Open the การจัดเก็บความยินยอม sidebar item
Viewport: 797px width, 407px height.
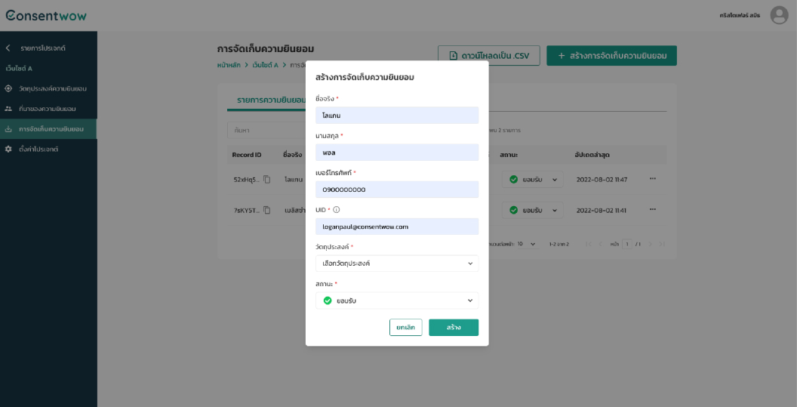(51, 129)
